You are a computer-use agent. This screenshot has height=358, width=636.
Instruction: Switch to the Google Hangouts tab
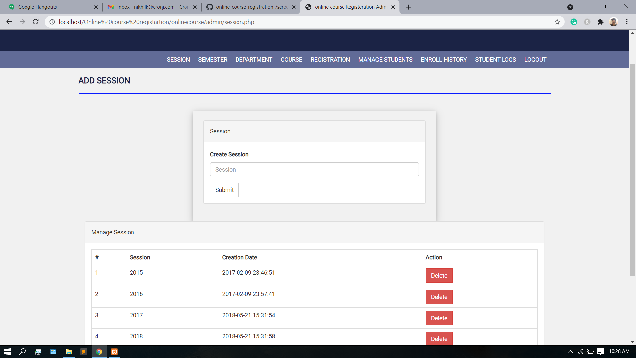50,7
